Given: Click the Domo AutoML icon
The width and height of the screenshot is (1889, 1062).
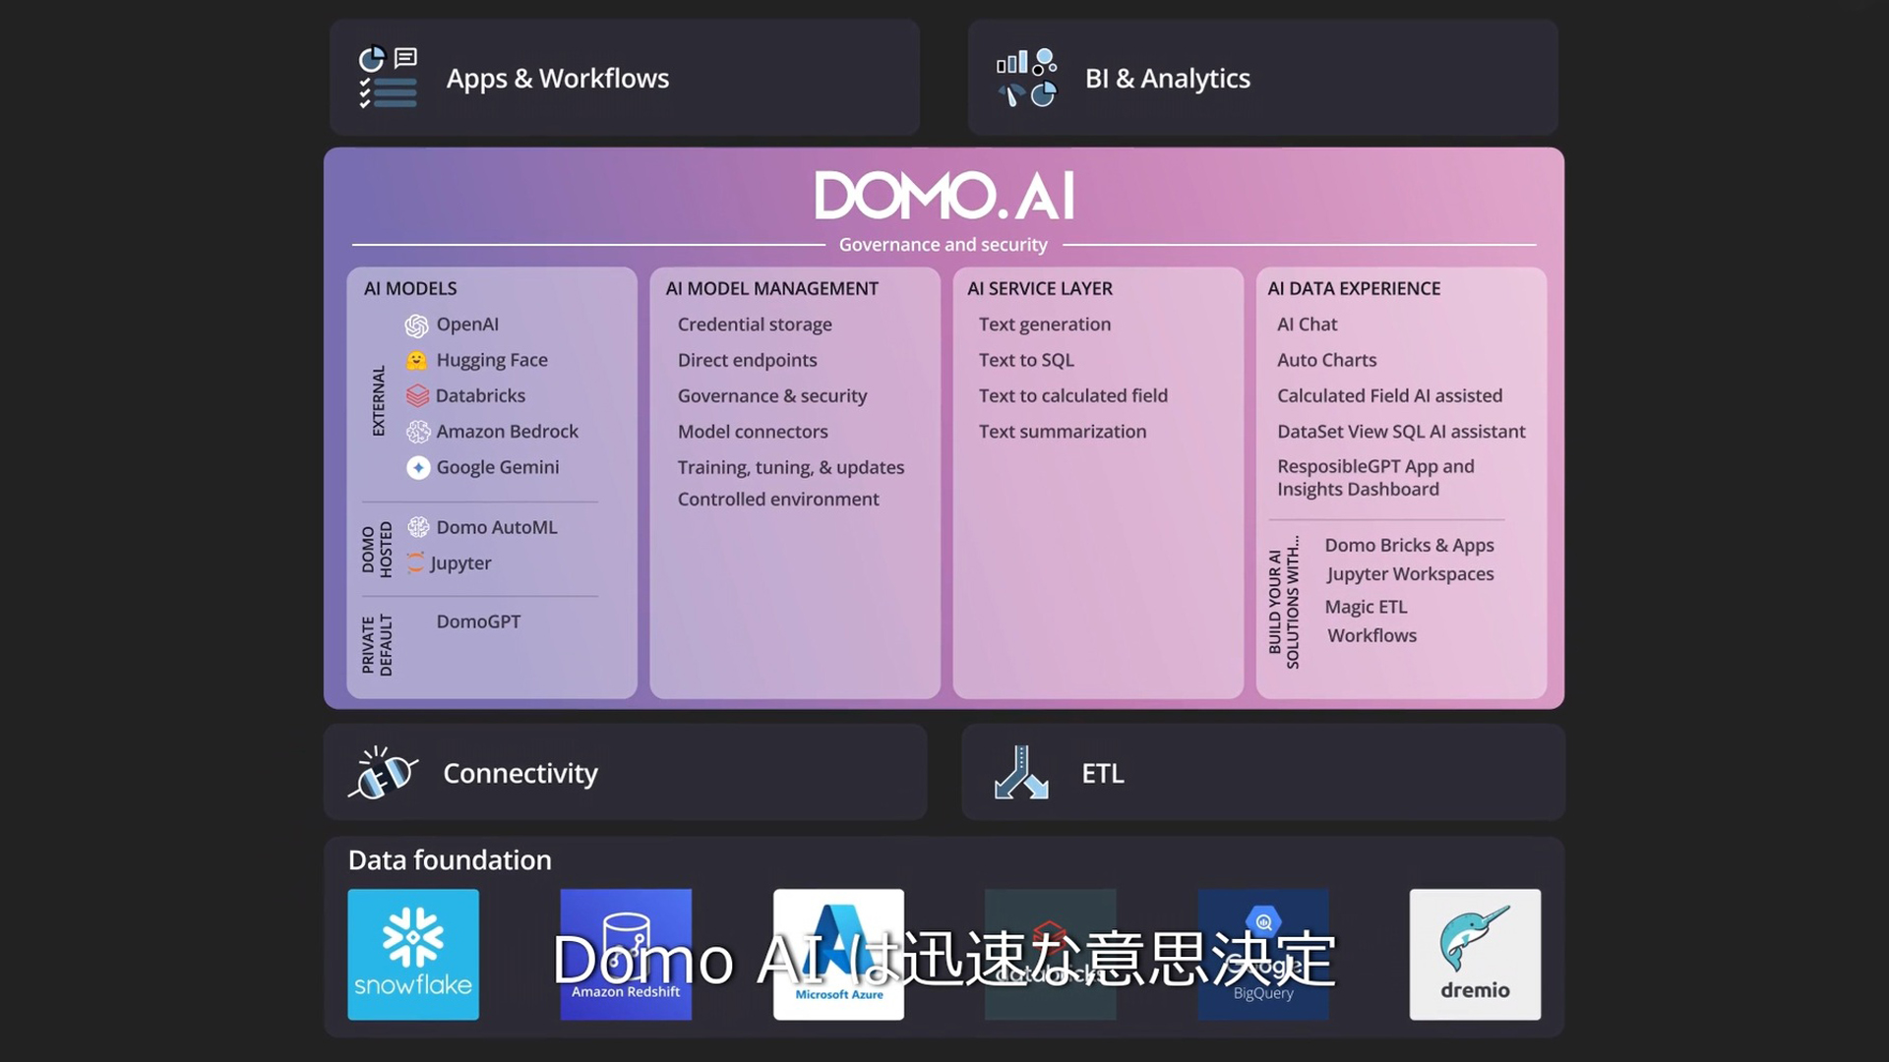Looking at the screenshot, I should pyautogui.click(x=418, y=527).
